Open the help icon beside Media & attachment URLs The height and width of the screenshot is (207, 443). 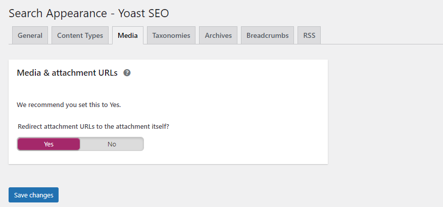(127, 73)
